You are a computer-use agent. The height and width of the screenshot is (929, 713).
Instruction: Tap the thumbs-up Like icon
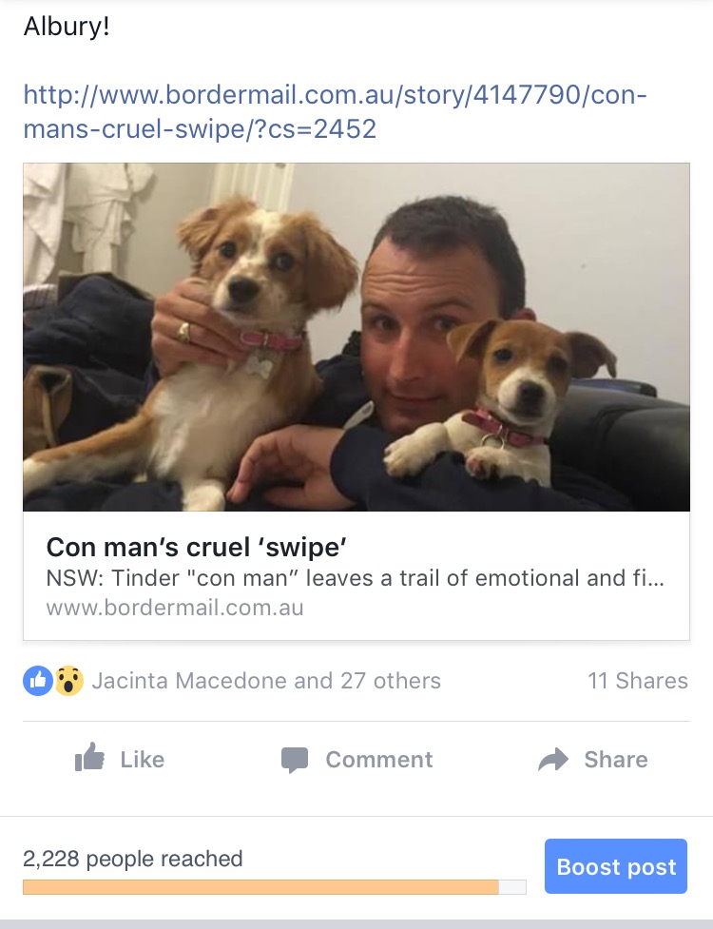[x=89, y=757]
